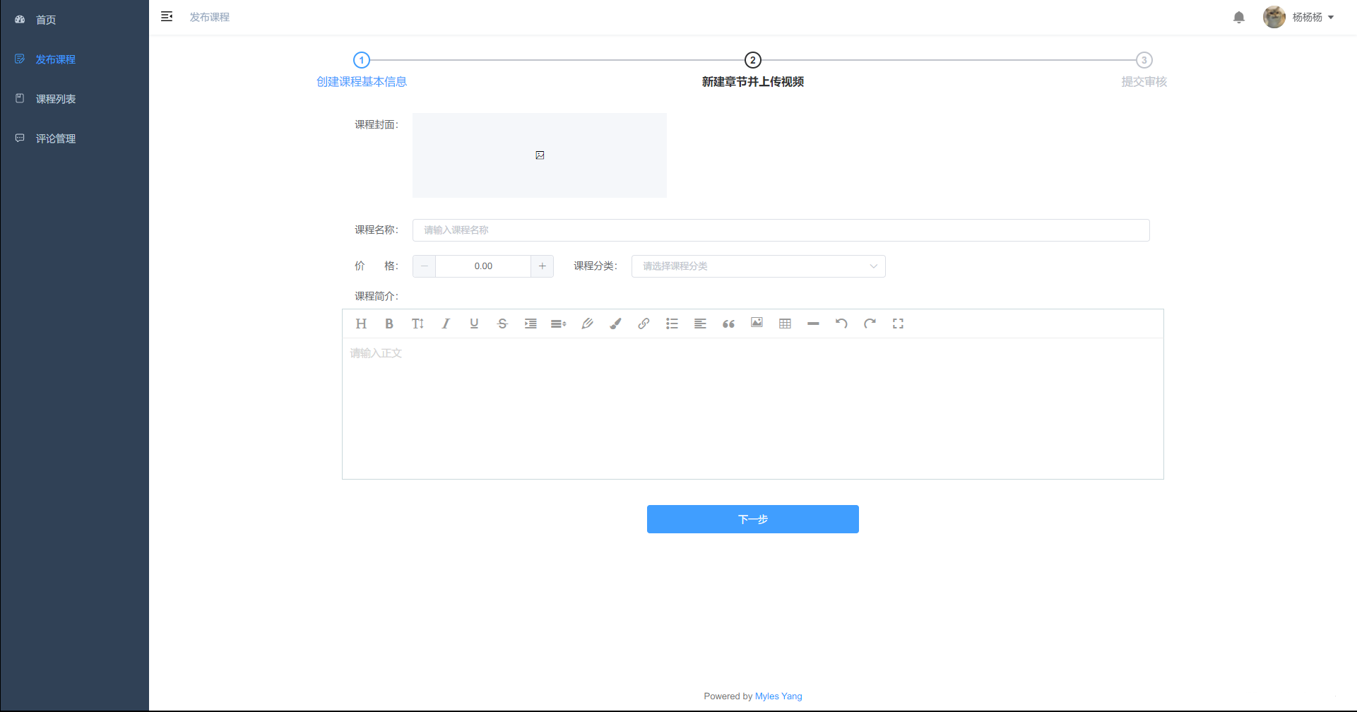This screenshot has height=712, width=1357.
Task: Collapse the sidebar with the hamburger icon
Action: (167, 16)
